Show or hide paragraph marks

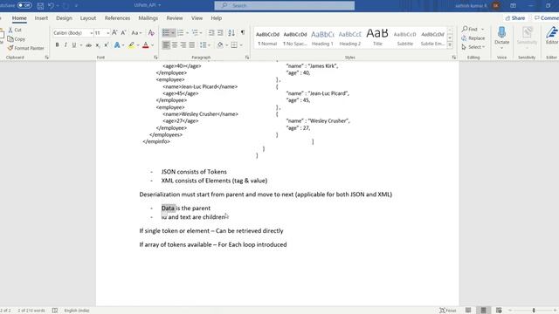point(243,33)
